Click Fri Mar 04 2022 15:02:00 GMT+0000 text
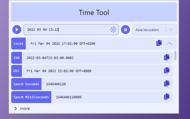Image resolution: width=190 pixels, height=119 pixels. pyautogui.click(x=59, y=71)
